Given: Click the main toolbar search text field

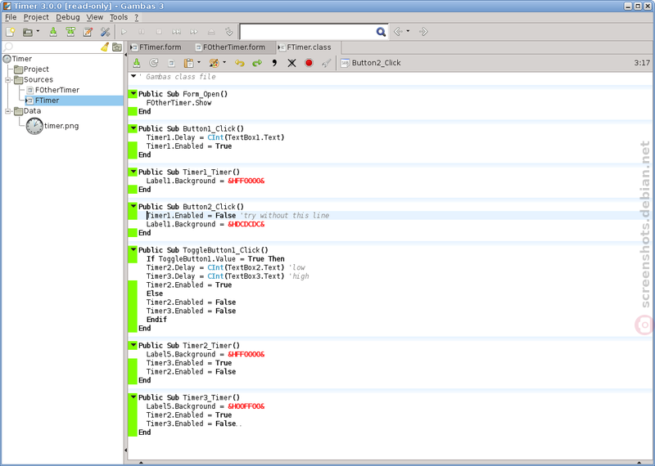Looking at the screenshot, I should click(309, 32).
